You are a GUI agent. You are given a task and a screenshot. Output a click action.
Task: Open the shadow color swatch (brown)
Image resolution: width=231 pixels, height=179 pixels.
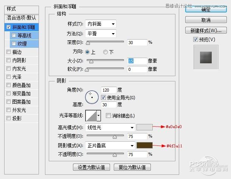[144, 145]
